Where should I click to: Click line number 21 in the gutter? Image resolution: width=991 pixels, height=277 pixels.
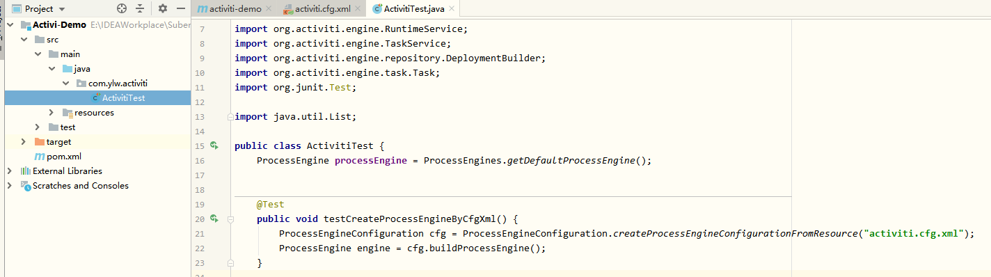pyautogui.click(x=200, y=233)
